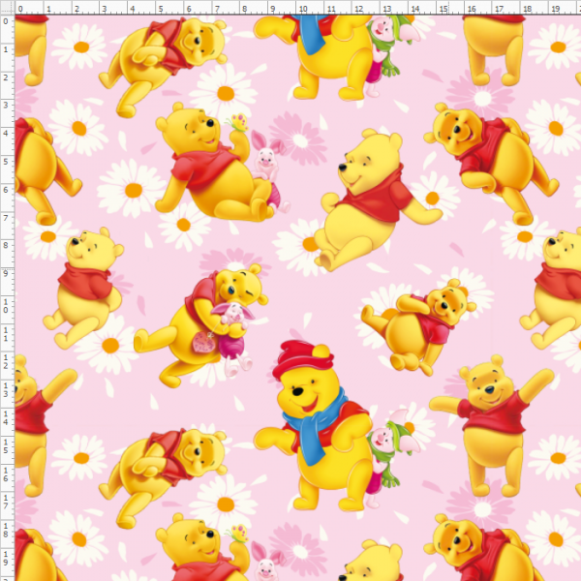This screenshot has height=581, width=581.
Task: Click the 0 mark on vertical ruler
Action: tap(6, 21)
